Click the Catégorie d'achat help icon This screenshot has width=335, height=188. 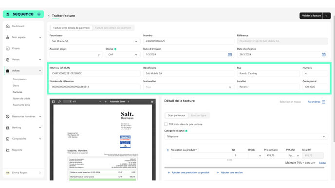point(186,131)
